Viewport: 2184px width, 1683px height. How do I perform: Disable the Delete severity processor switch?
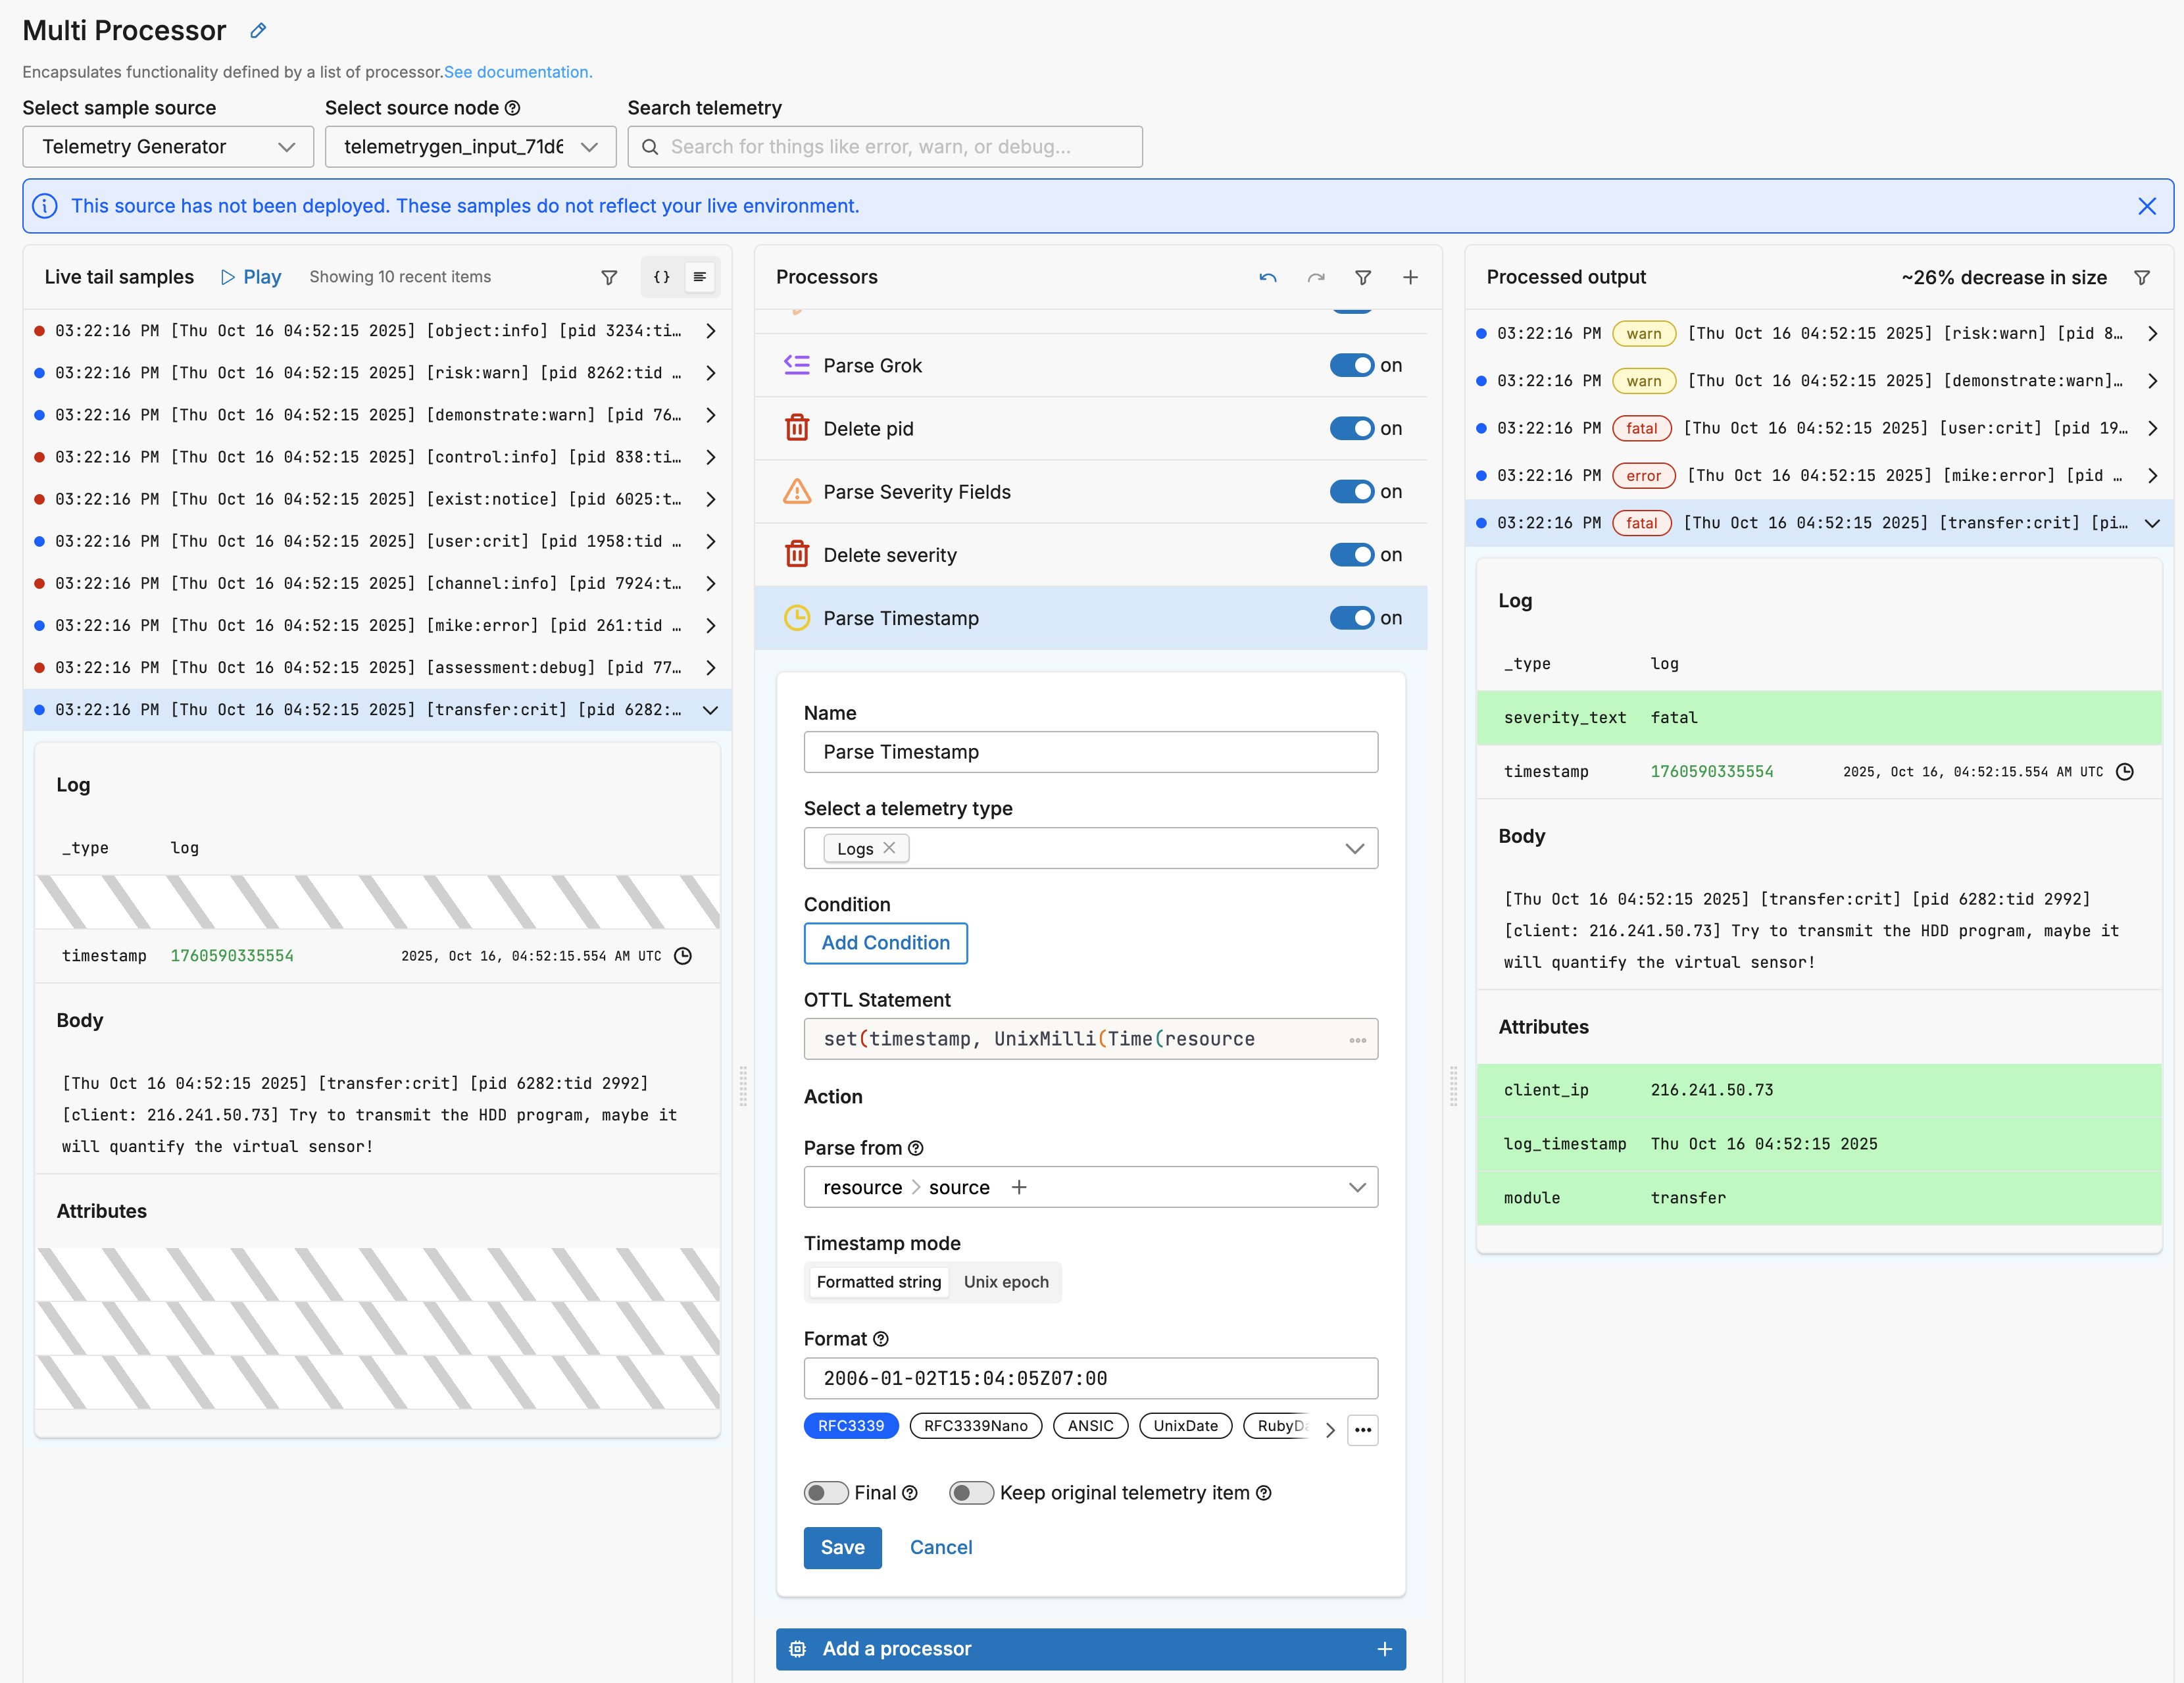pos(1352,555)
